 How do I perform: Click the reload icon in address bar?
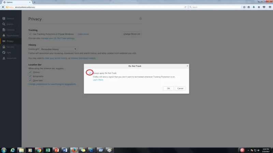point(185,7)
